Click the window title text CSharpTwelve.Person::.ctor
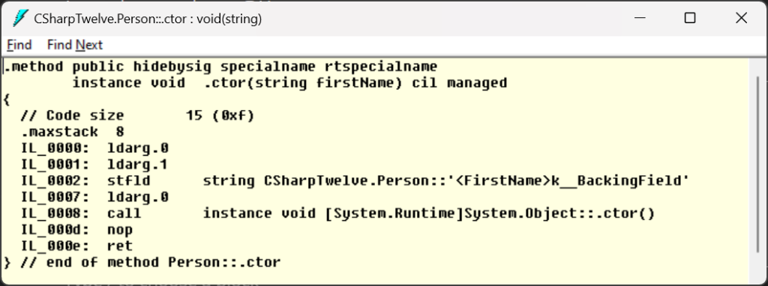 click(148, 19)
